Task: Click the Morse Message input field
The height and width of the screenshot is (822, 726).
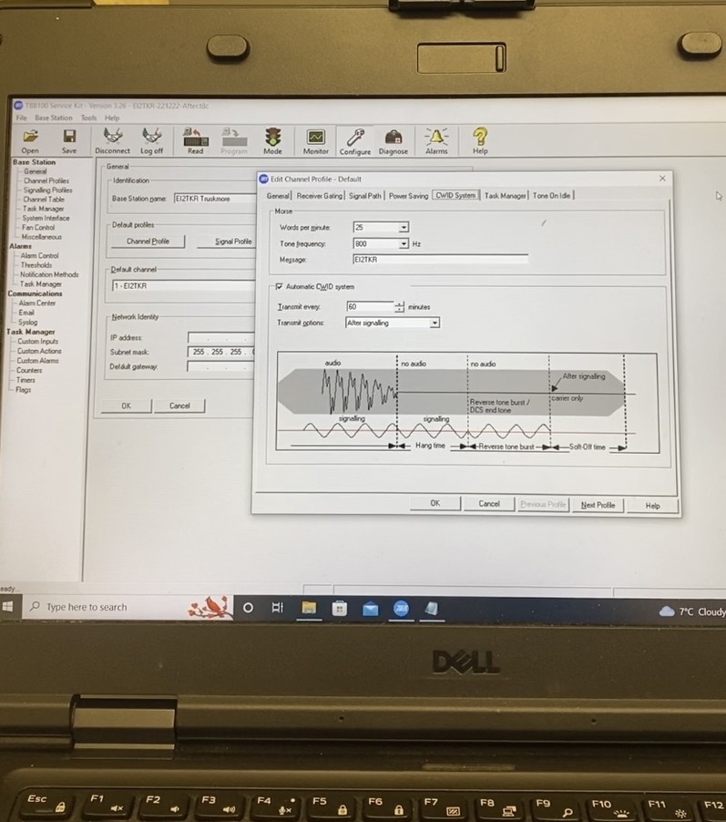Action: (440, 260)
